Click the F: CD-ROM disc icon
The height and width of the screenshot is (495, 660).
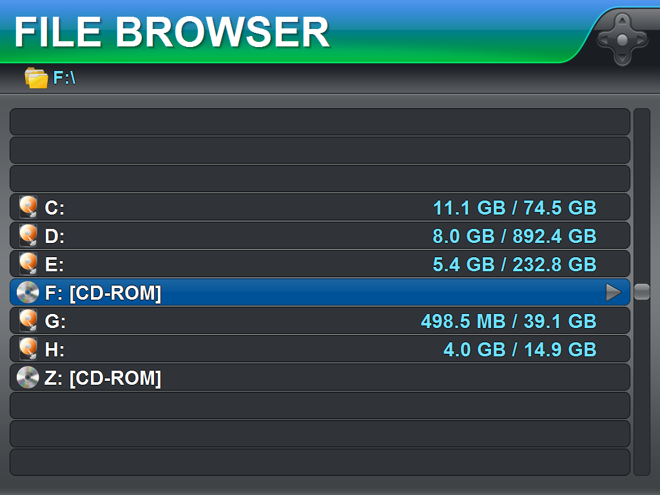pos(28,292)
